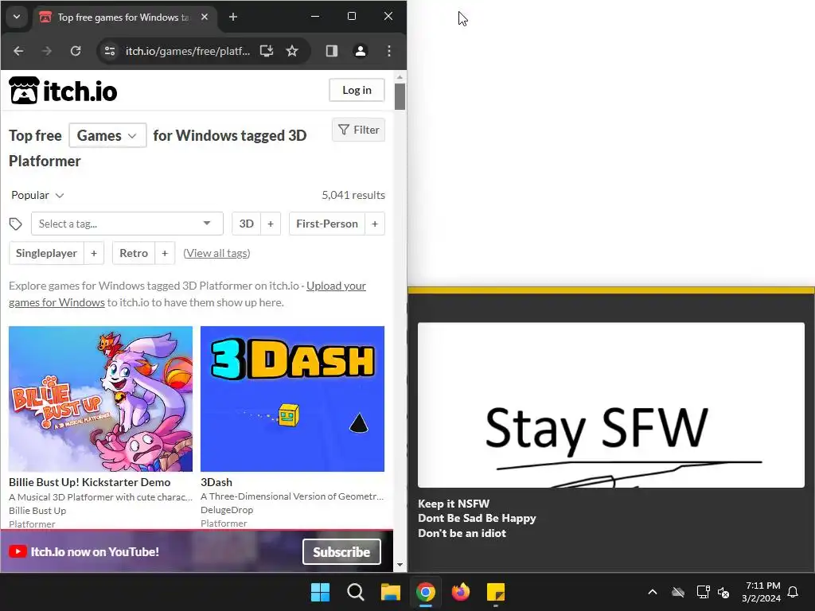
Task: Select the 3D tag
Action: click(x=247, y=224)
